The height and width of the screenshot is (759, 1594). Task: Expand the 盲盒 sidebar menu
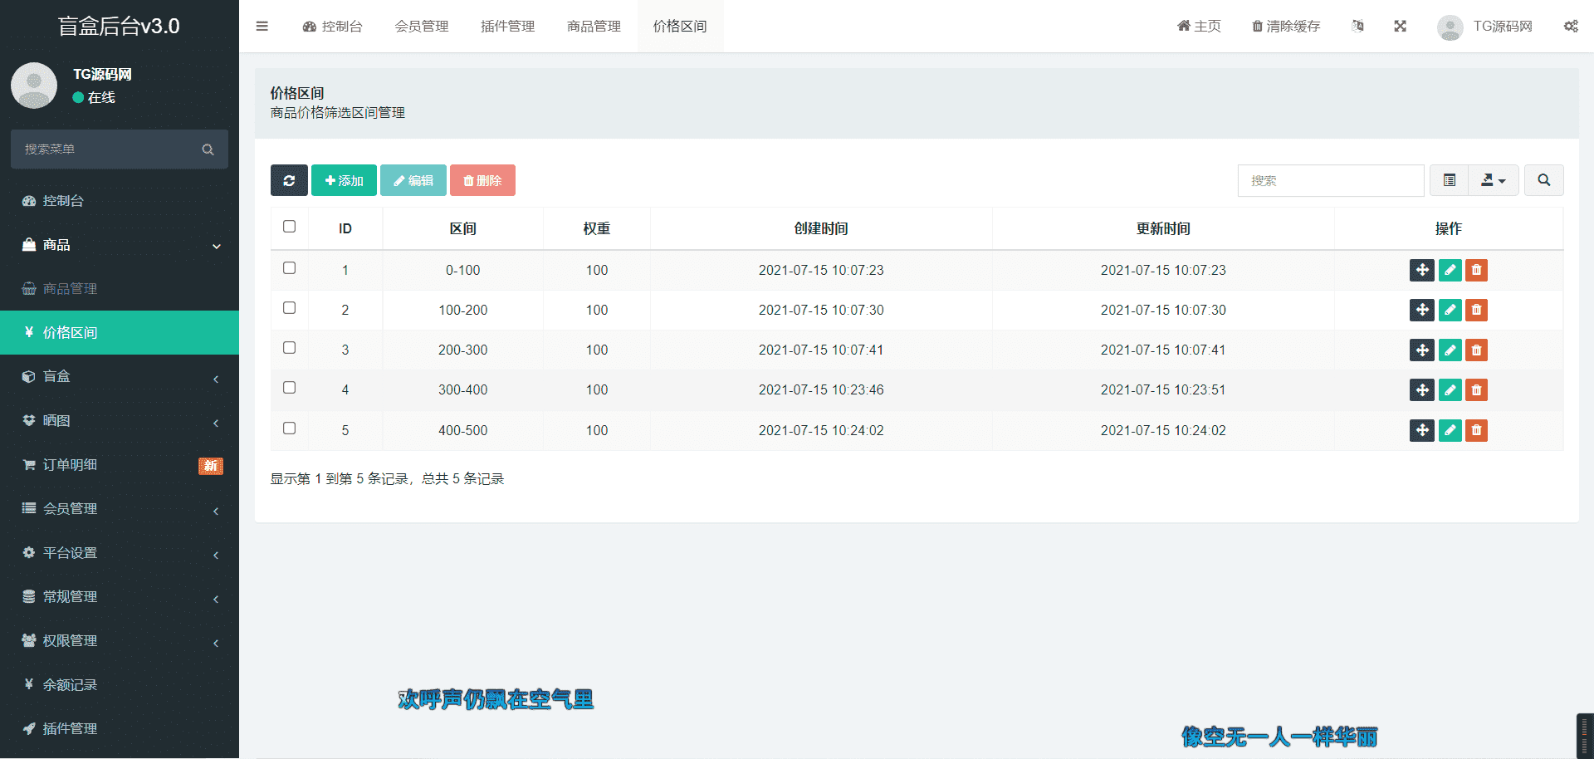[120, 376]
